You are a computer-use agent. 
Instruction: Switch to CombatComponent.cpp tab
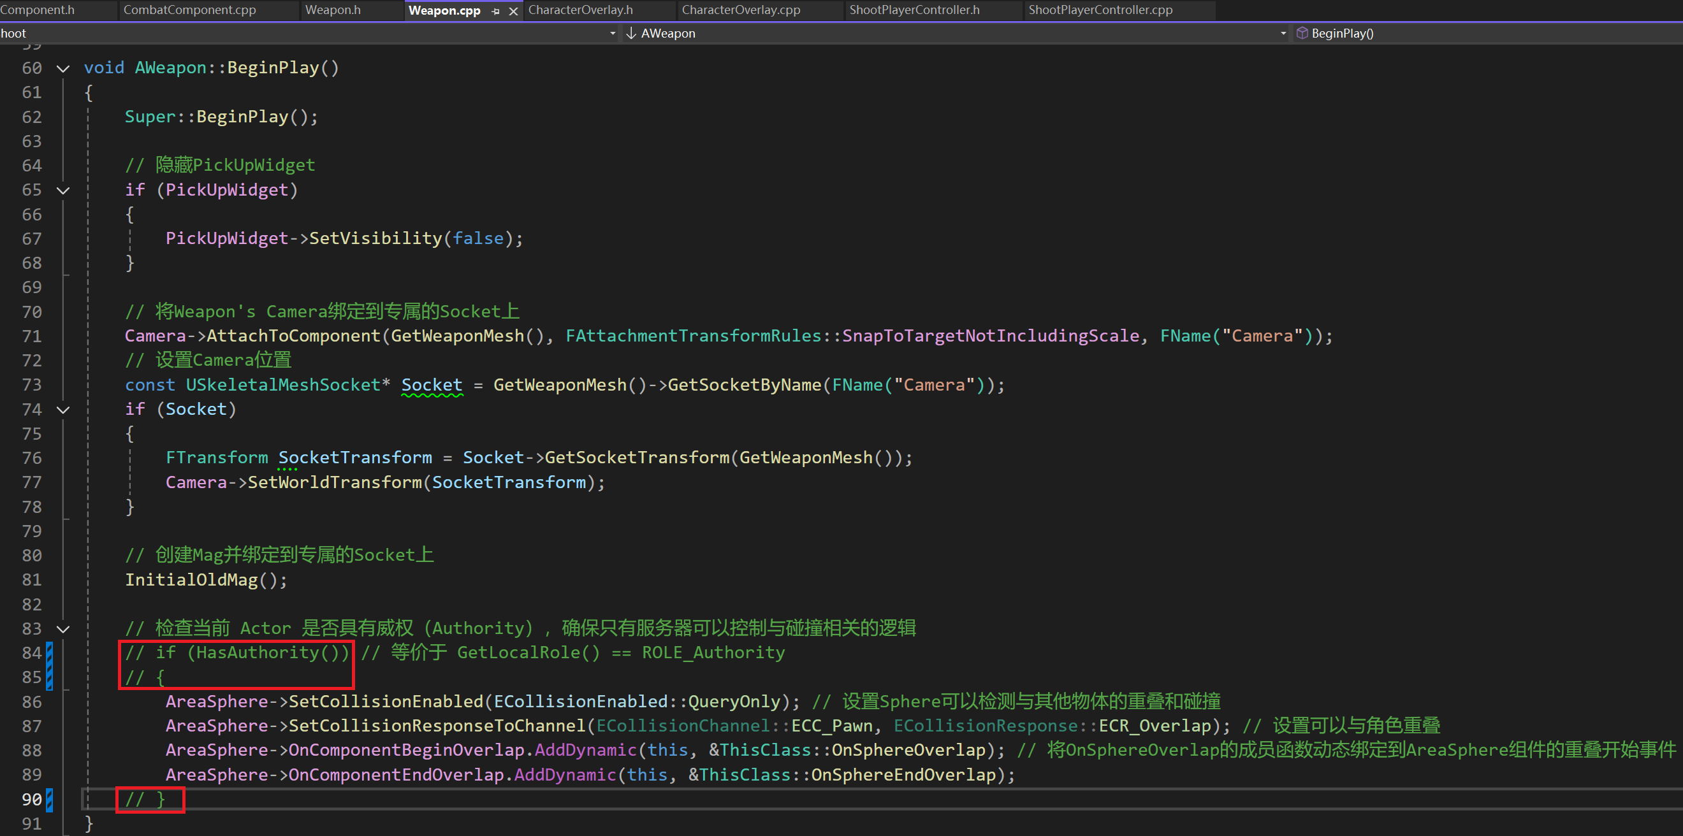189,10
